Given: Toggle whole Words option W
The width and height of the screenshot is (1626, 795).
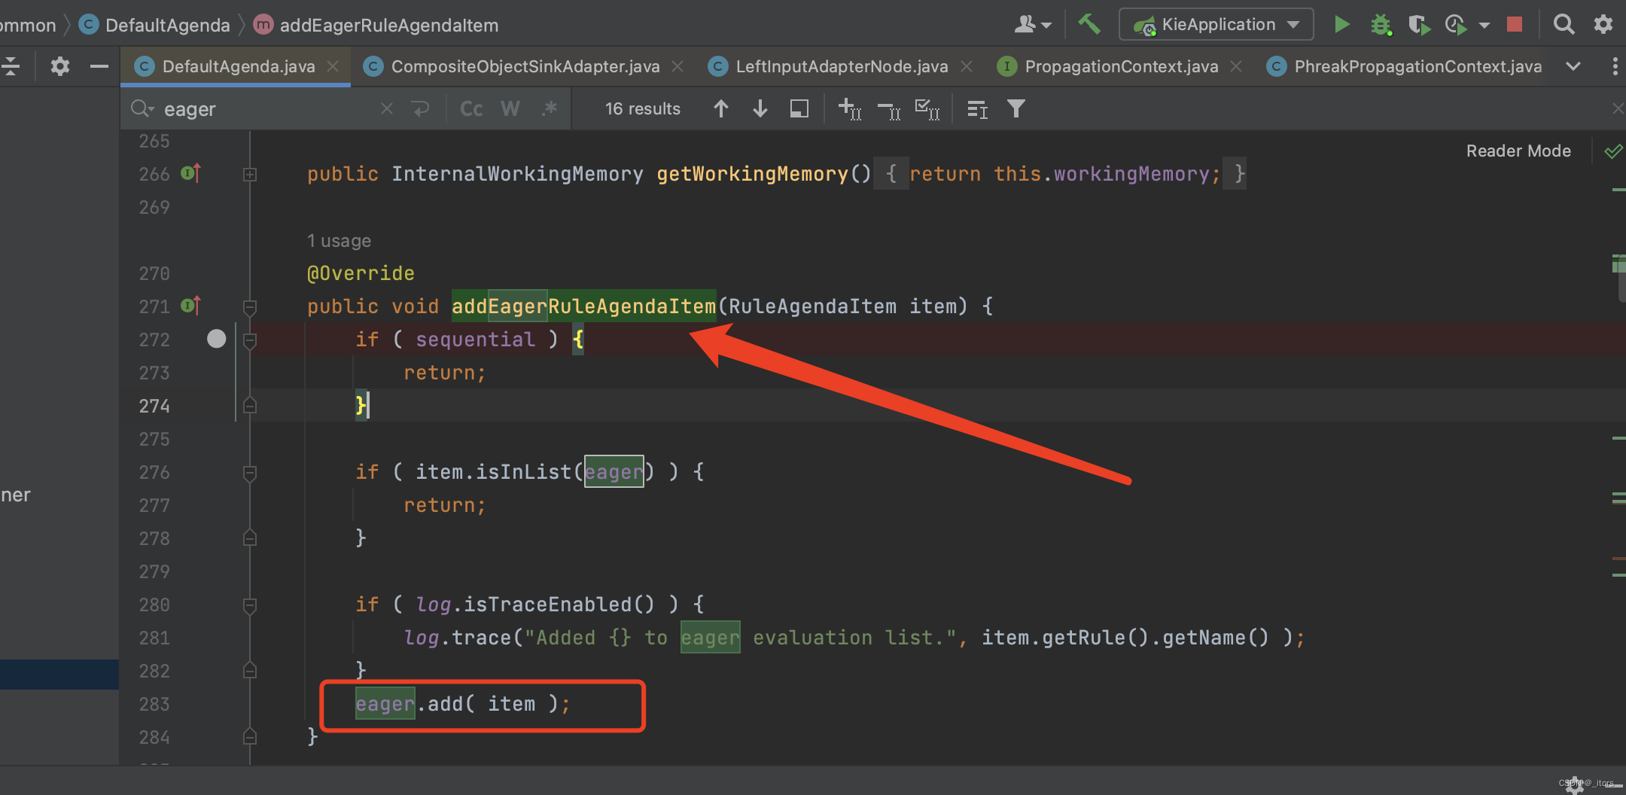Looking at the screenshot, I should pos(510,109).
